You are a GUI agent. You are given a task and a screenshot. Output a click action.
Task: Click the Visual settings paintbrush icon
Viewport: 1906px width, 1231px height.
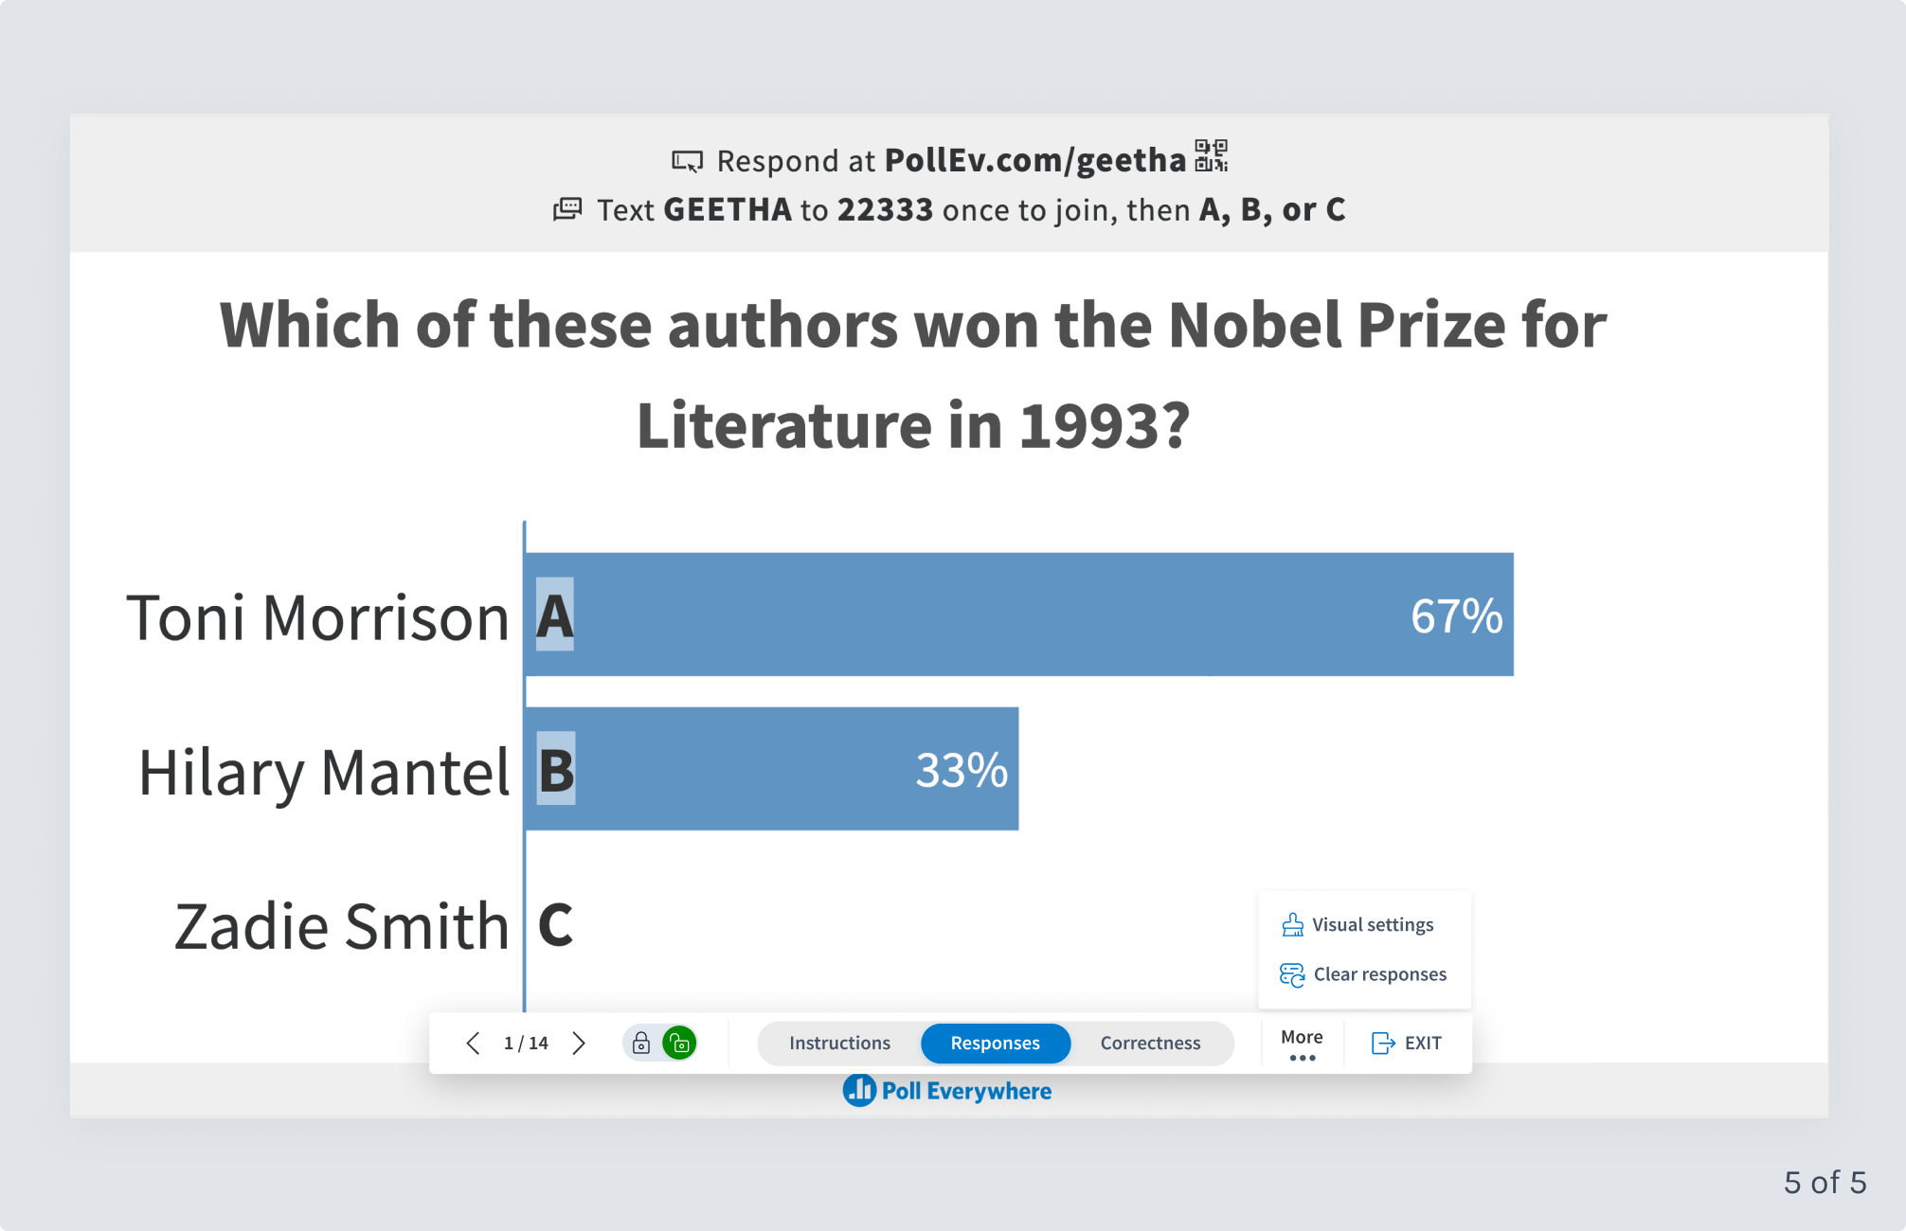[1292, 925]
